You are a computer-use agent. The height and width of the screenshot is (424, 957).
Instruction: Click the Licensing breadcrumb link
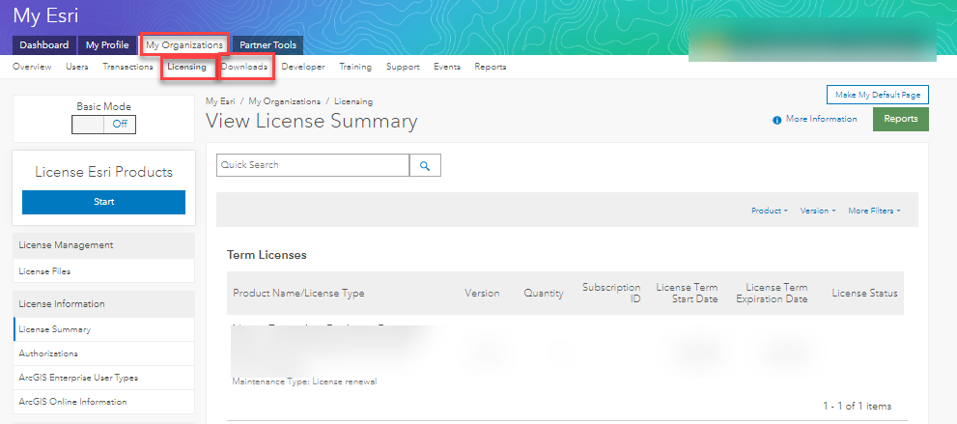(x=353, y=101)
